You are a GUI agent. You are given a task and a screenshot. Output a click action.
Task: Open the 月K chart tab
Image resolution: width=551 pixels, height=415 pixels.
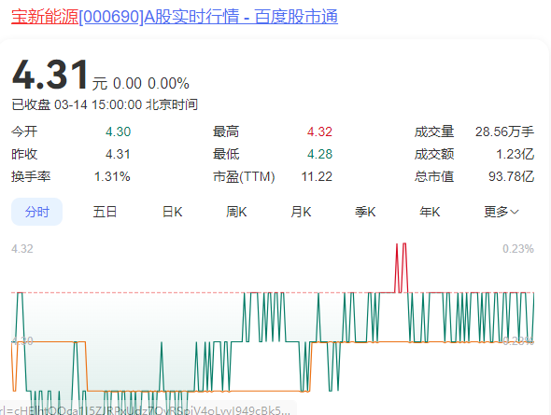click(301, 212)
